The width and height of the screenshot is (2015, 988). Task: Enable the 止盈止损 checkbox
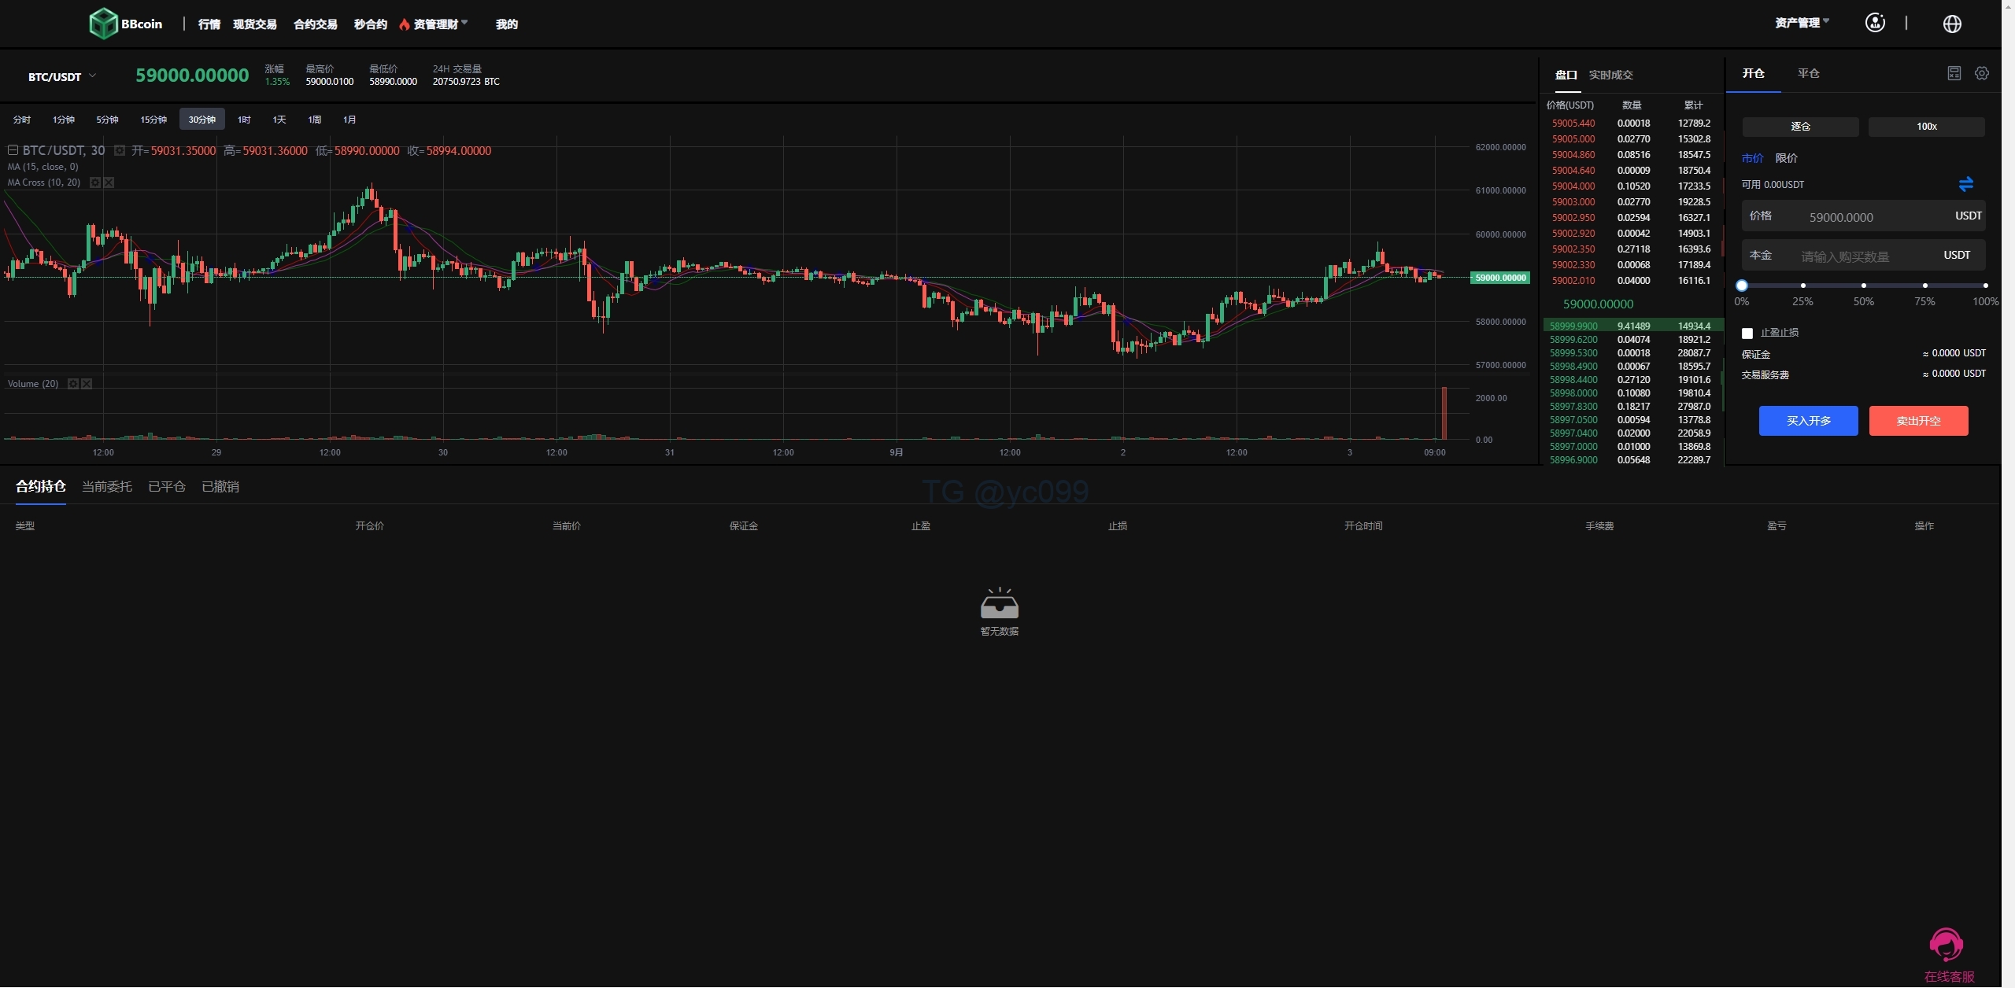[x=1747, y=334]
